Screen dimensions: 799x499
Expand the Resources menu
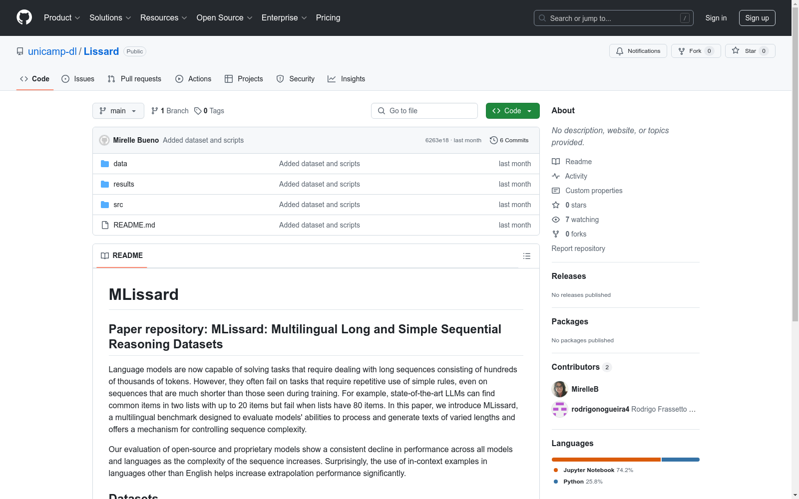click(x=164, y=18)
